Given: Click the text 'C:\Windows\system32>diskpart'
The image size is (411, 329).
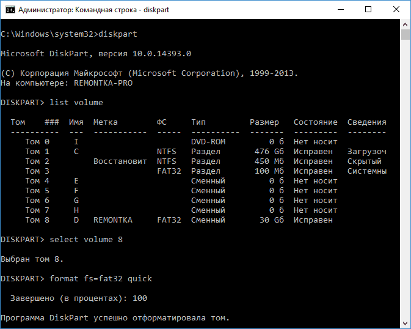Looking at the screenshot, I should click(x=69, y=34).
